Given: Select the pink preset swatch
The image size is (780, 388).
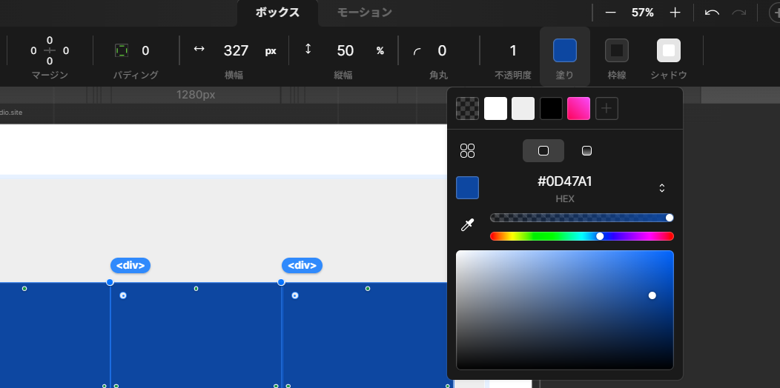Looking at the screenshot, I should [x=578, y=109].
